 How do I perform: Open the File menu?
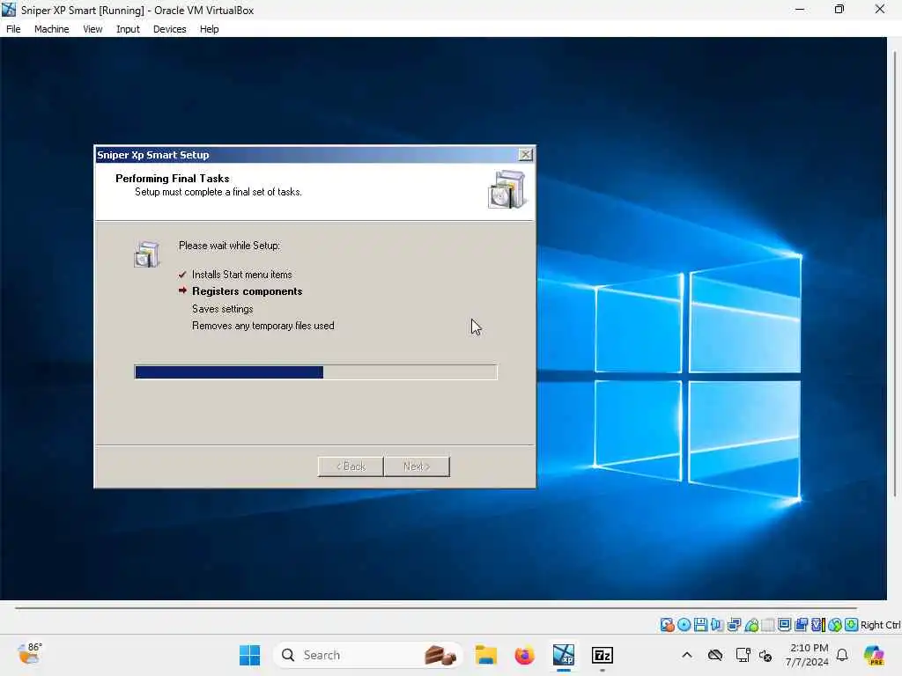point(13,29)
